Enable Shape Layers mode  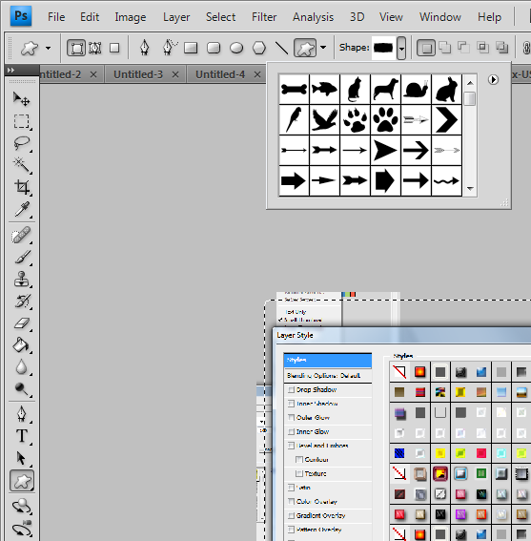[x=76, y=48]
